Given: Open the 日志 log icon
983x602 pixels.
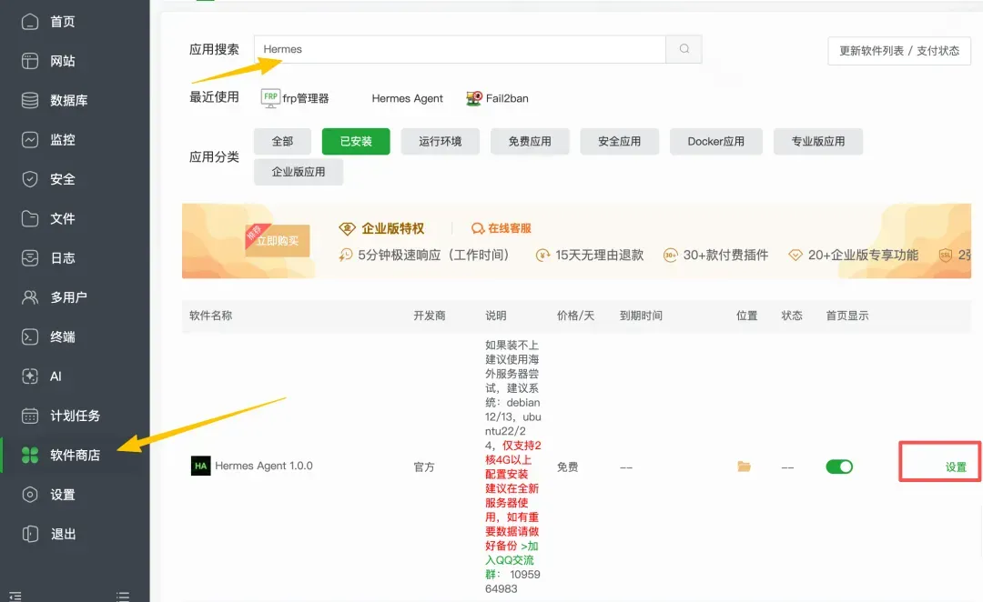Looking at the screenshot, I should coord(29,258).
